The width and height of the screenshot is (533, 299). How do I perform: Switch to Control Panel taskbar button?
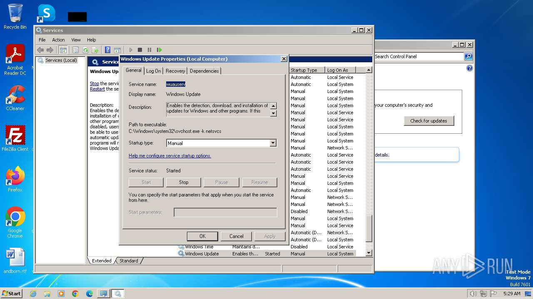click(104, 294)
